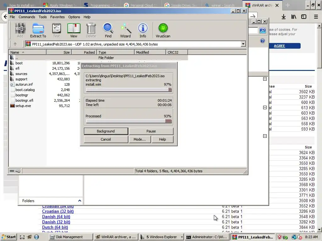This screenshot has width=322, height=241.
Task: Show archive Info
Action: 143,30
